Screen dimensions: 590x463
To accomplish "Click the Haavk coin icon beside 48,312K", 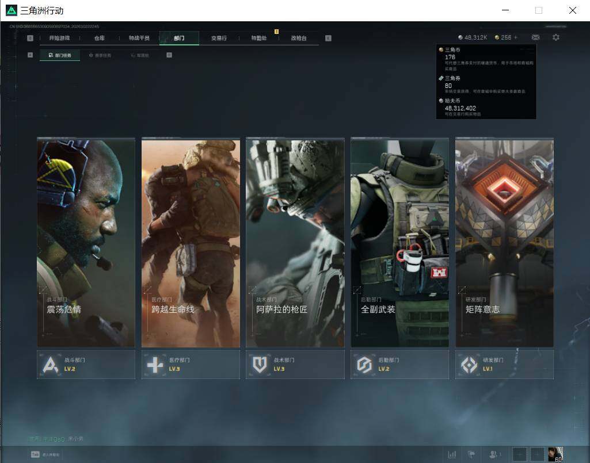I will coord(460,37).
